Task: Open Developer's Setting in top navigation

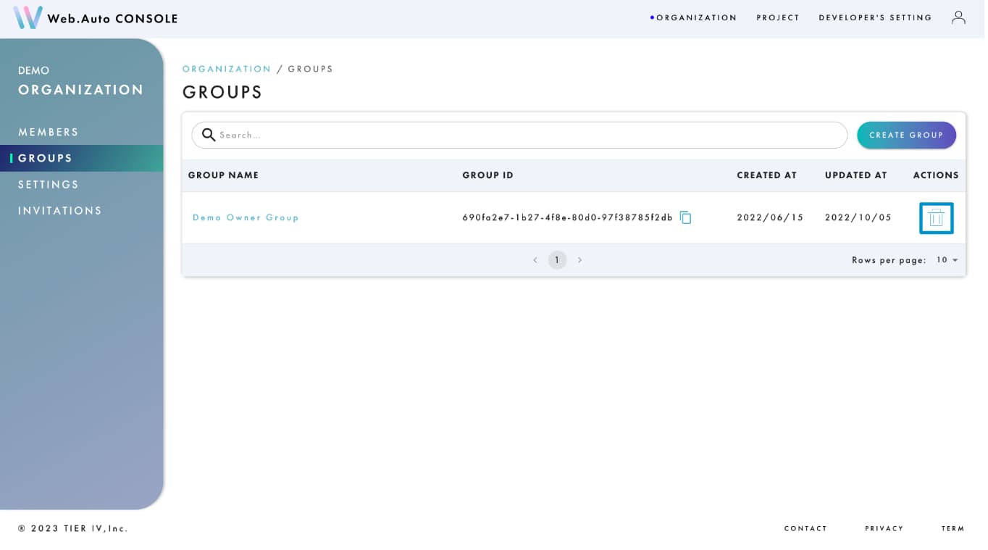Action: [x=875, y=18]
